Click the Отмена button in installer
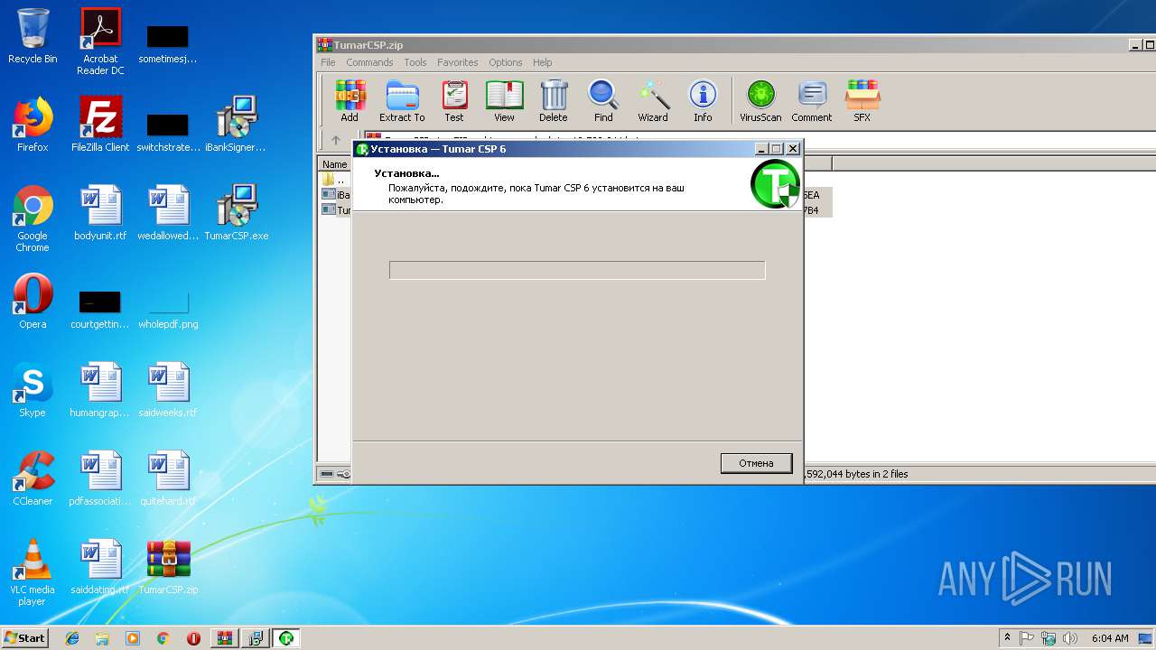Screen dimensions: 1156x650 click(756, 463)
